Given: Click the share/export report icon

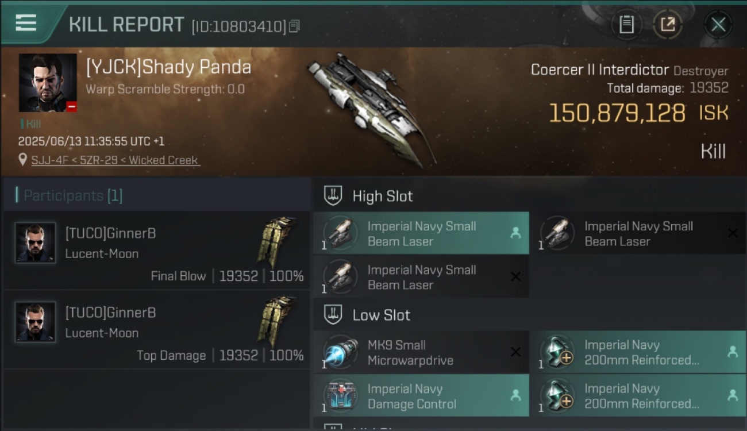Looking at the screenshot, I should point(667,25).
